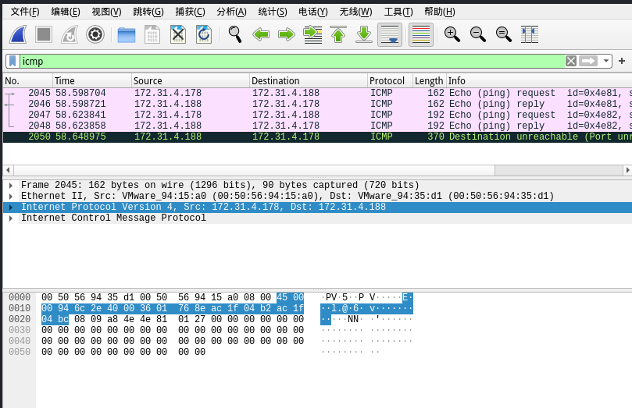This screenshot has height=408, width=632.
Task: Close the capture file
Action: coord(178,34)
